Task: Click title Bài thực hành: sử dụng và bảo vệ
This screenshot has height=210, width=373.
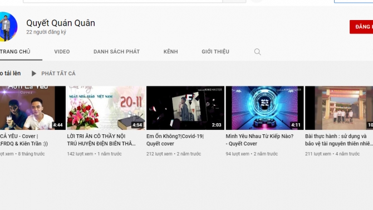Action: [x=339, y=140]
